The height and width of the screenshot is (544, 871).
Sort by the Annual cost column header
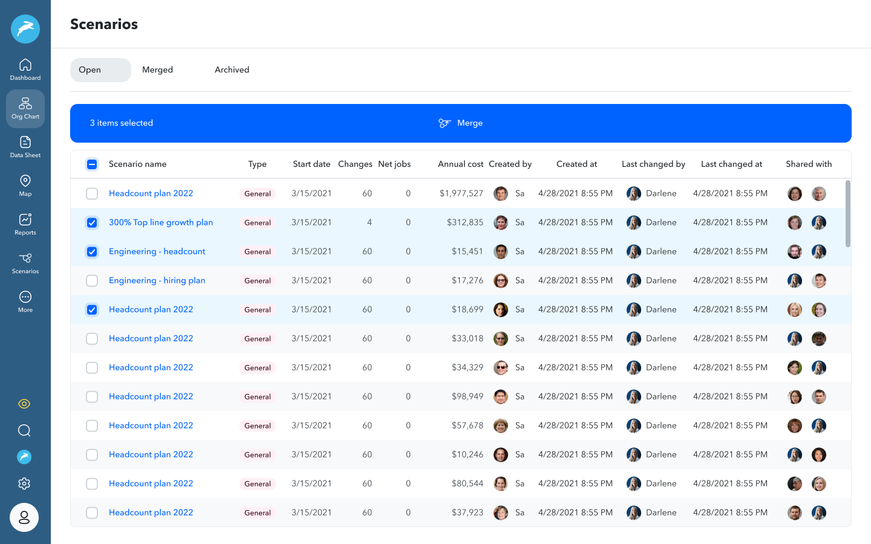(x=460, y=164)
